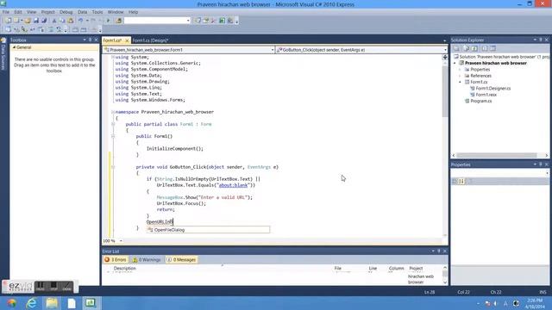Screen dimensions: 552x310
Task: Open the File menu
Action: click(6, 12)
